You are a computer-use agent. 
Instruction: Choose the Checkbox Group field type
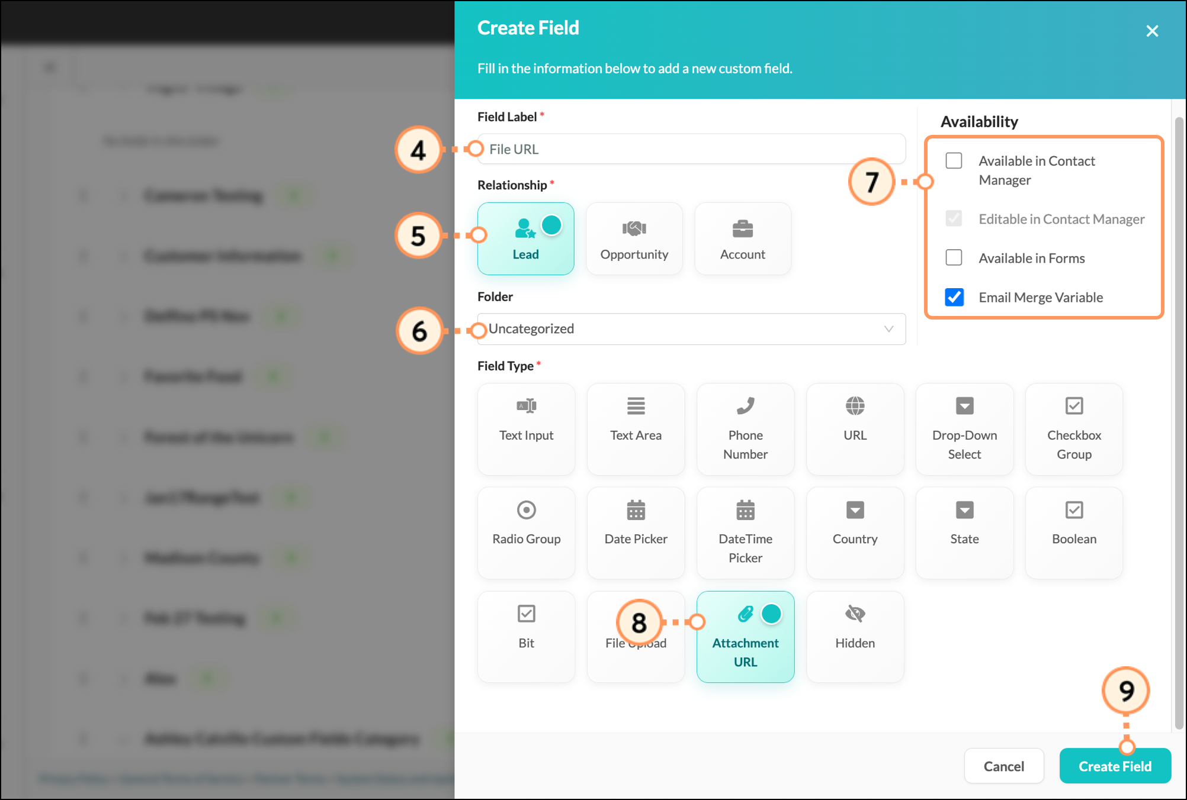[1074, 429]
